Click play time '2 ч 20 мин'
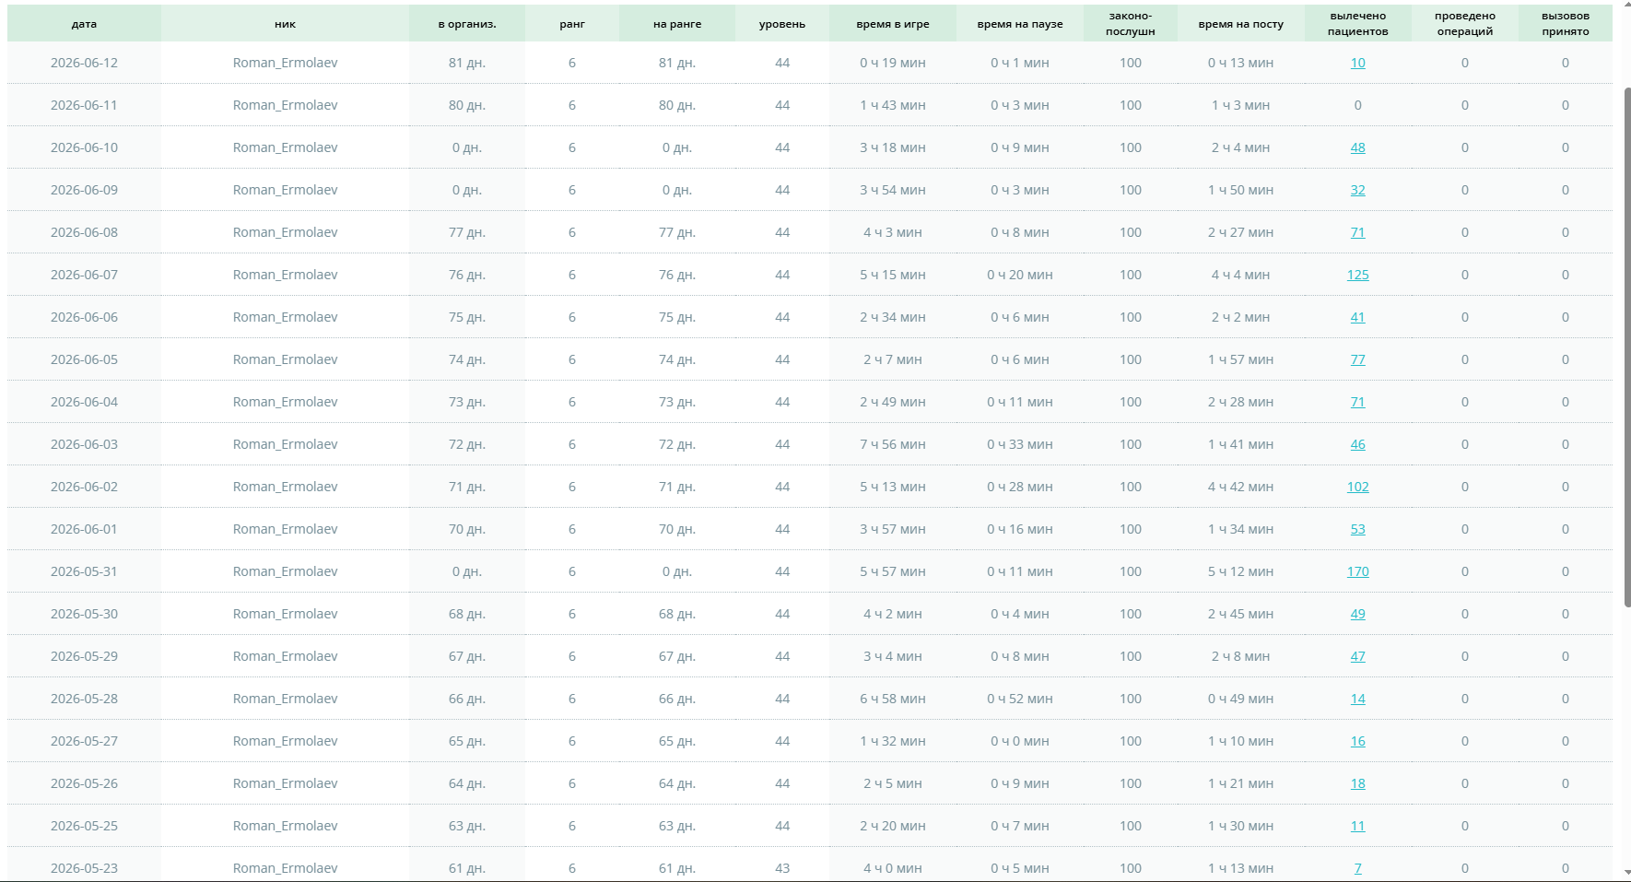Image resolution: width=1631 pixels, height=882 pixels. [893, 826]
